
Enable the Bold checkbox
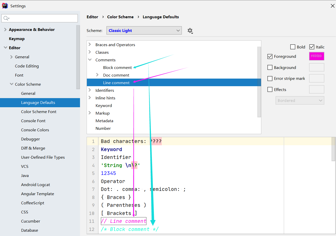pyautogui.click(x=293, y=47)
